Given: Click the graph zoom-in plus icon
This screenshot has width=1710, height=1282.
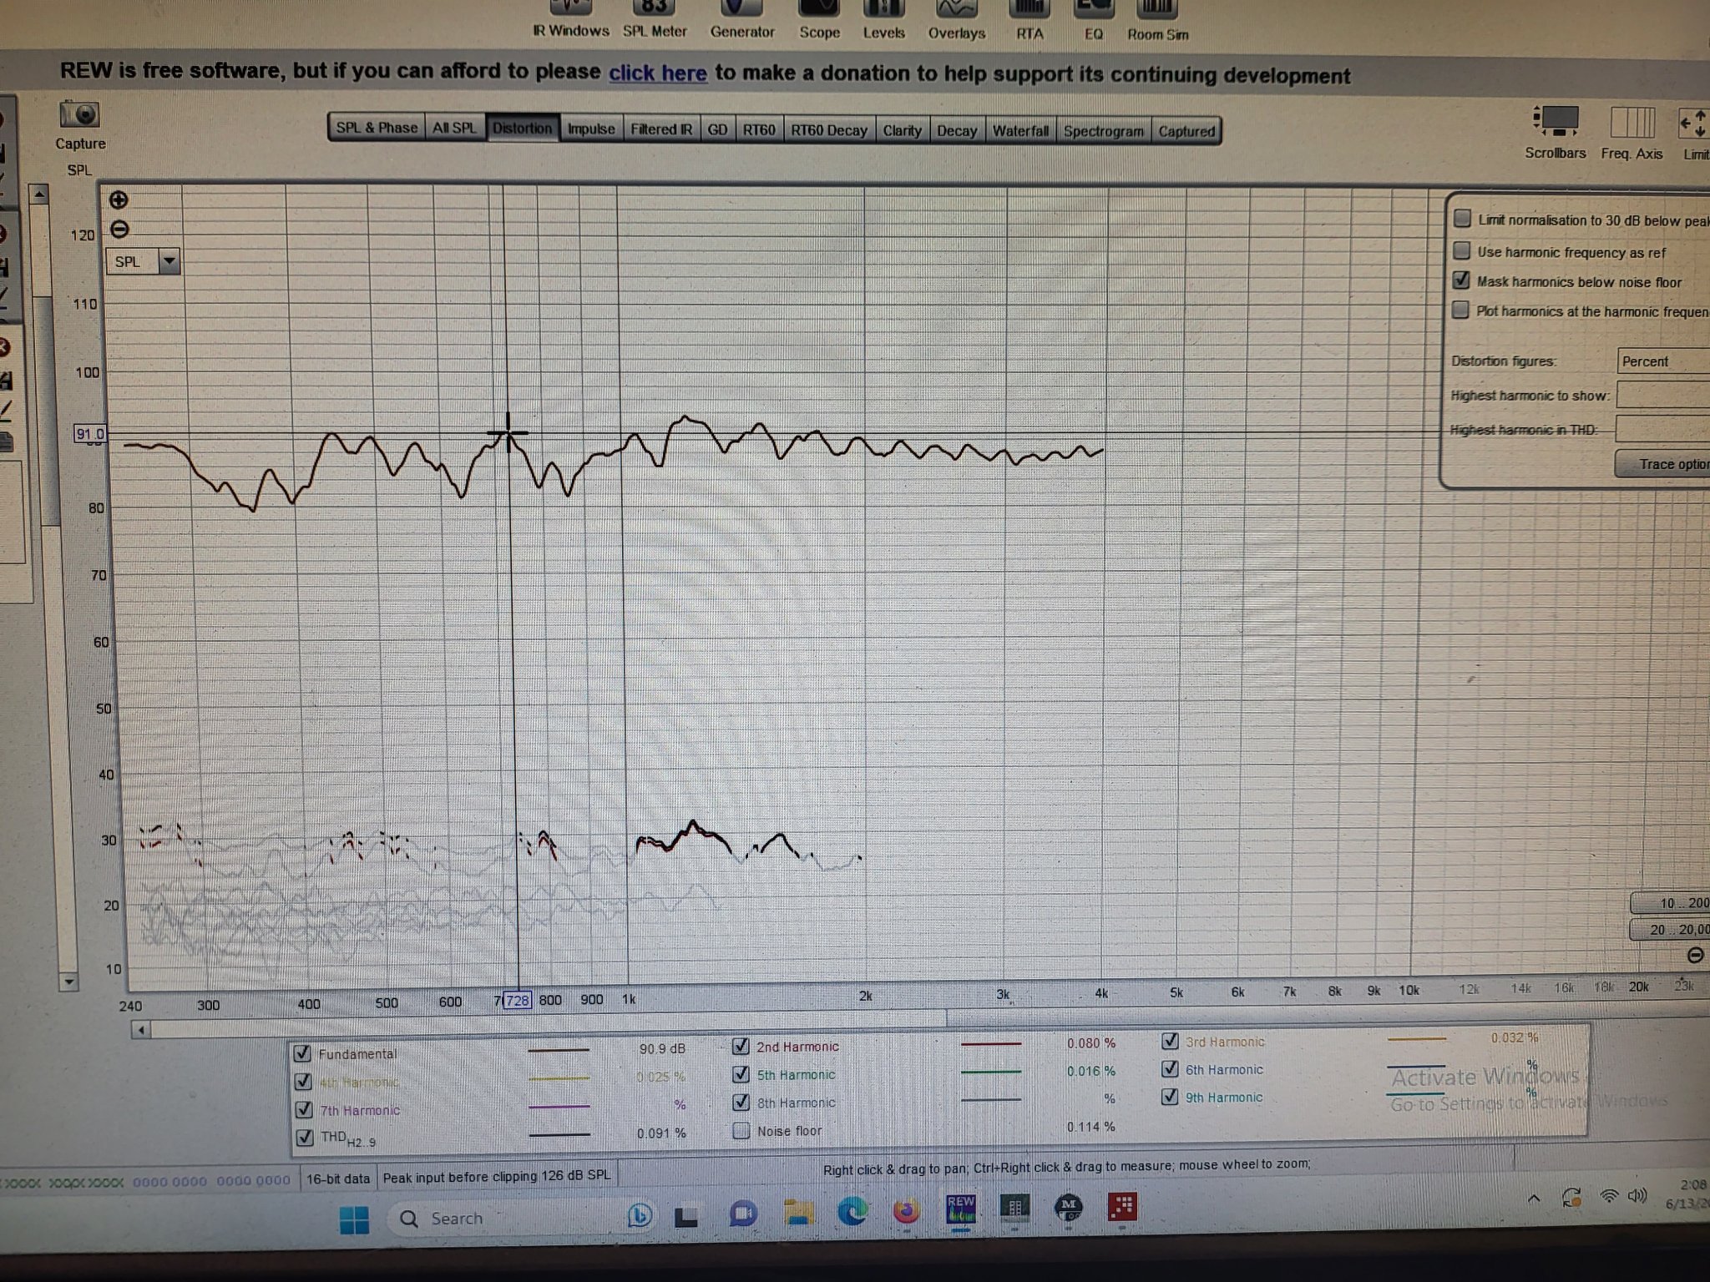Looking at the screenshot, I should [x=119, y=199].
